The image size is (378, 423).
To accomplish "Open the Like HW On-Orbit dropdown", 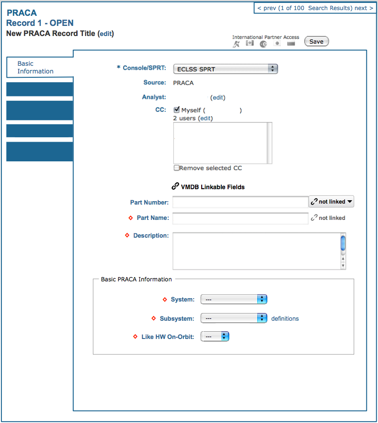I will pyautogui.click(x=215, y=337).
